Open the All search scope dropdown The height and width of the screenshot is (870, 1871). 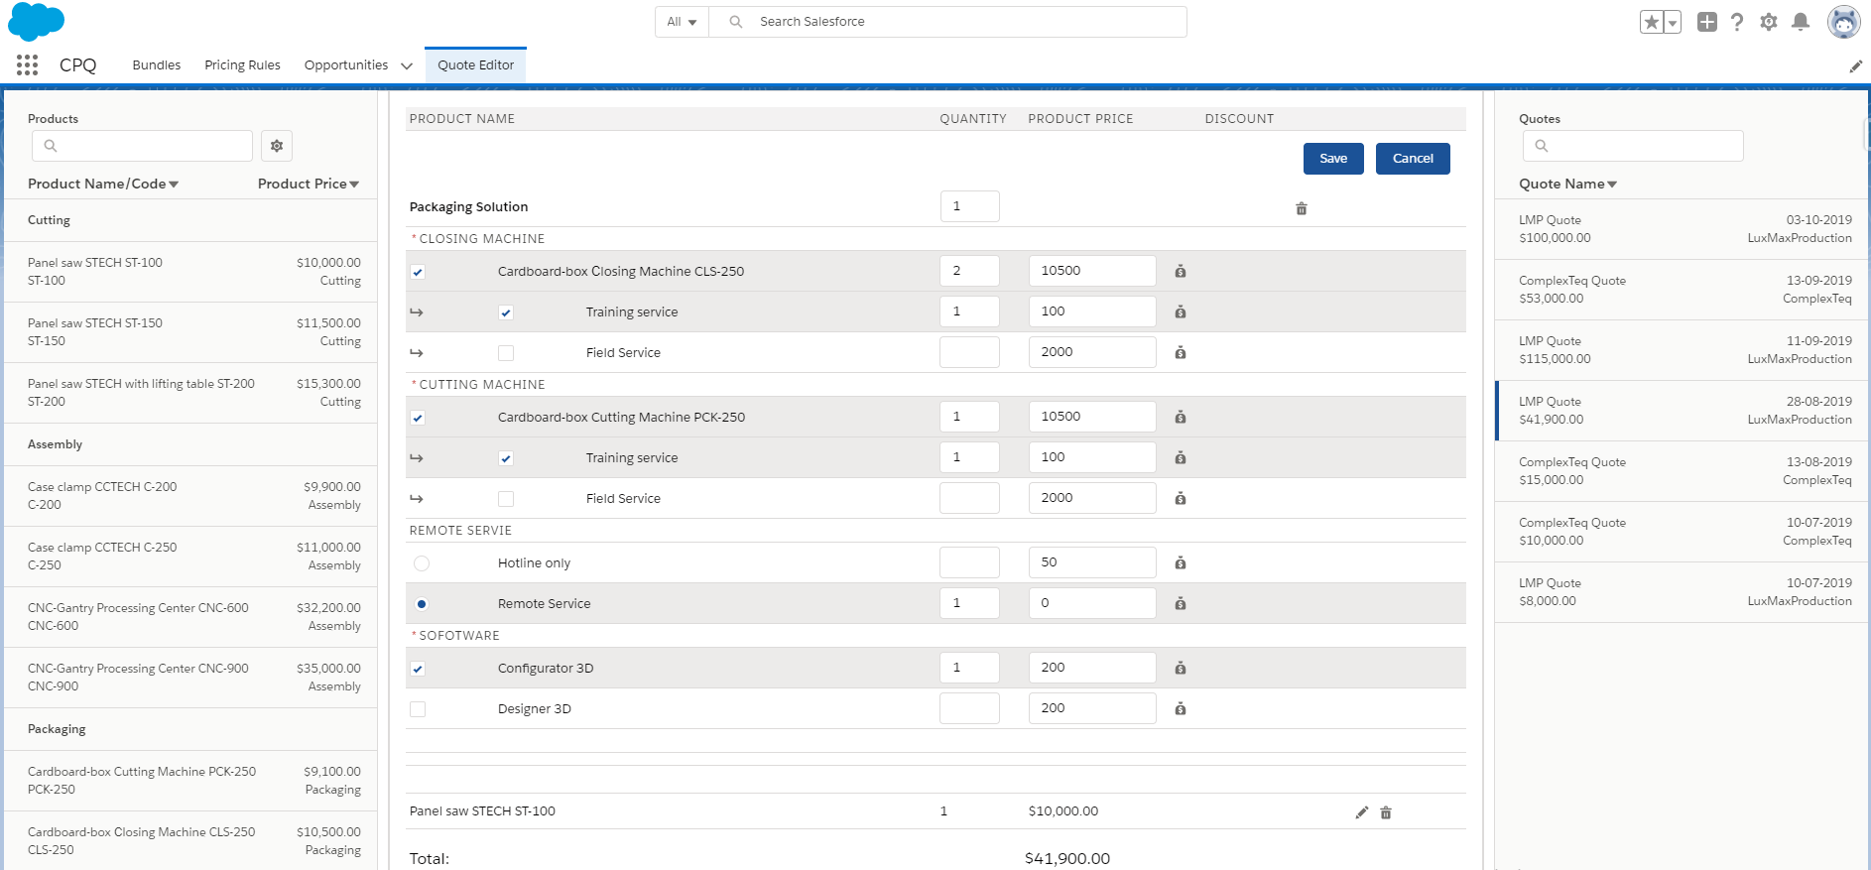coord(682,22)
